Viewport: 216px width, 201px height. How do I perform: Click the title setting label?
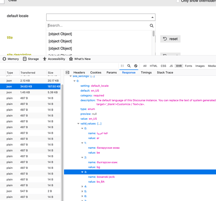point(10,37)
